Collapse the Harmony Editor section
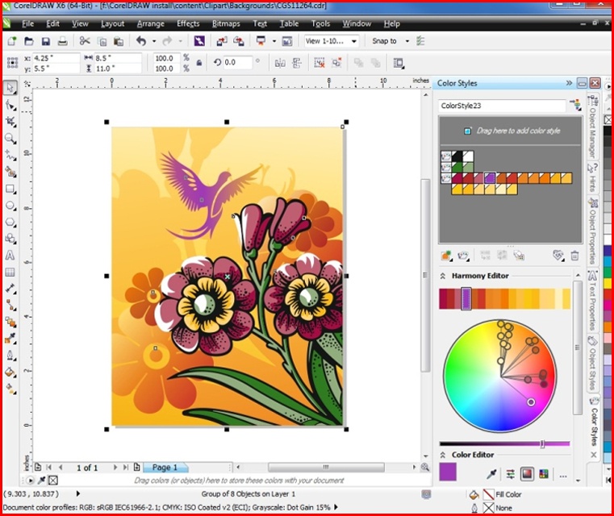 point(443,276)
